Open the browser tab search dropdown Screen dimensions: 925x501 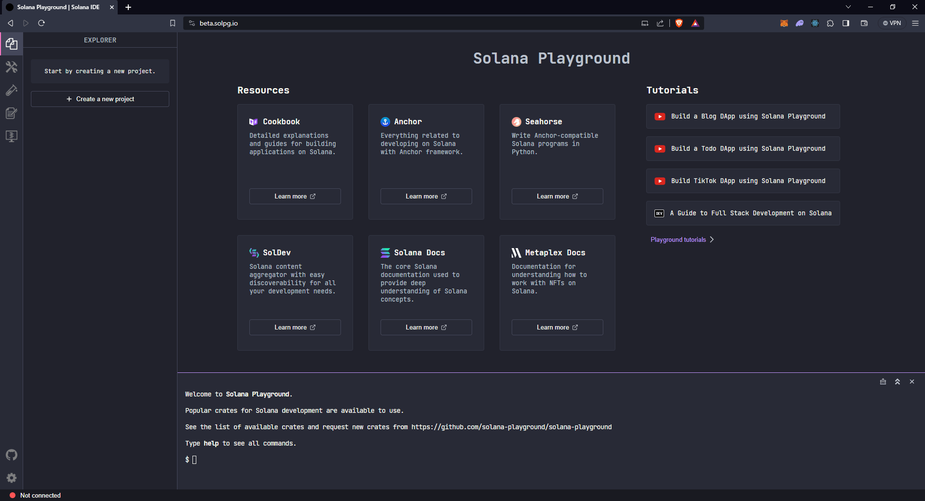point(848,7)
